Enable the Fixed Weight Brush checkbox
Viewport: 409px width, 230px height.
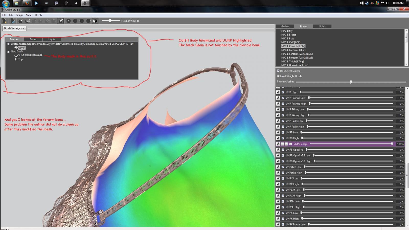pyautogui.click(x=278, y=76)
